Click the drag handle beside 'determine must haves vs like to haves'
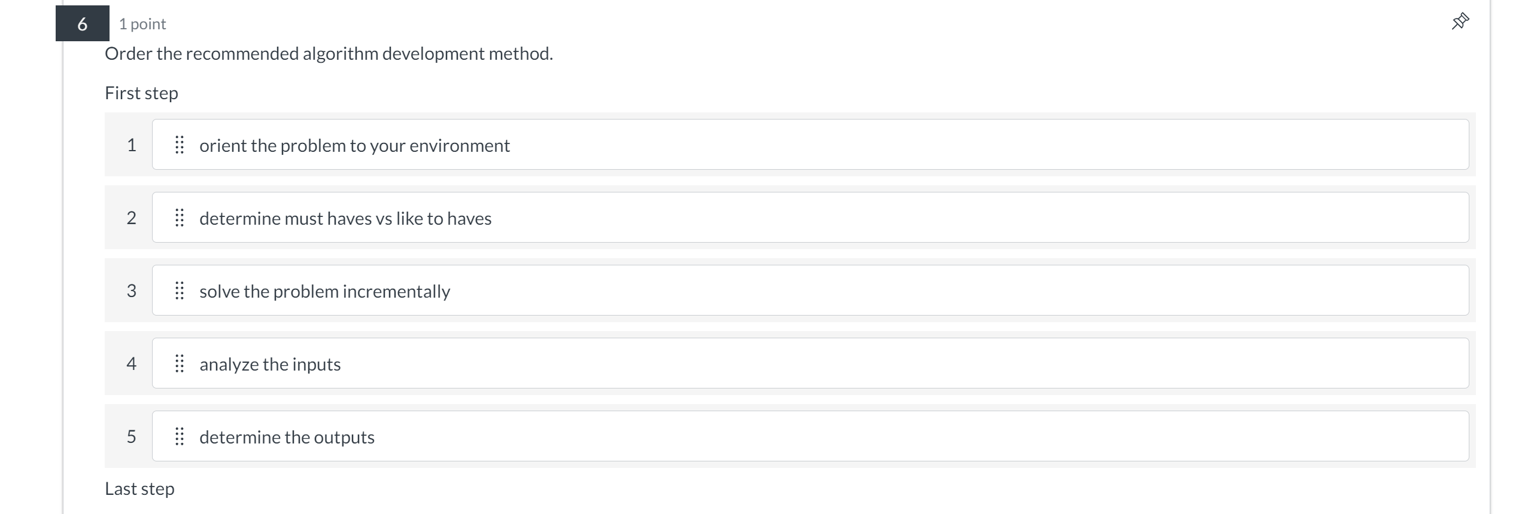Screen dimensions: 1540x514 (x=180, y=218)
